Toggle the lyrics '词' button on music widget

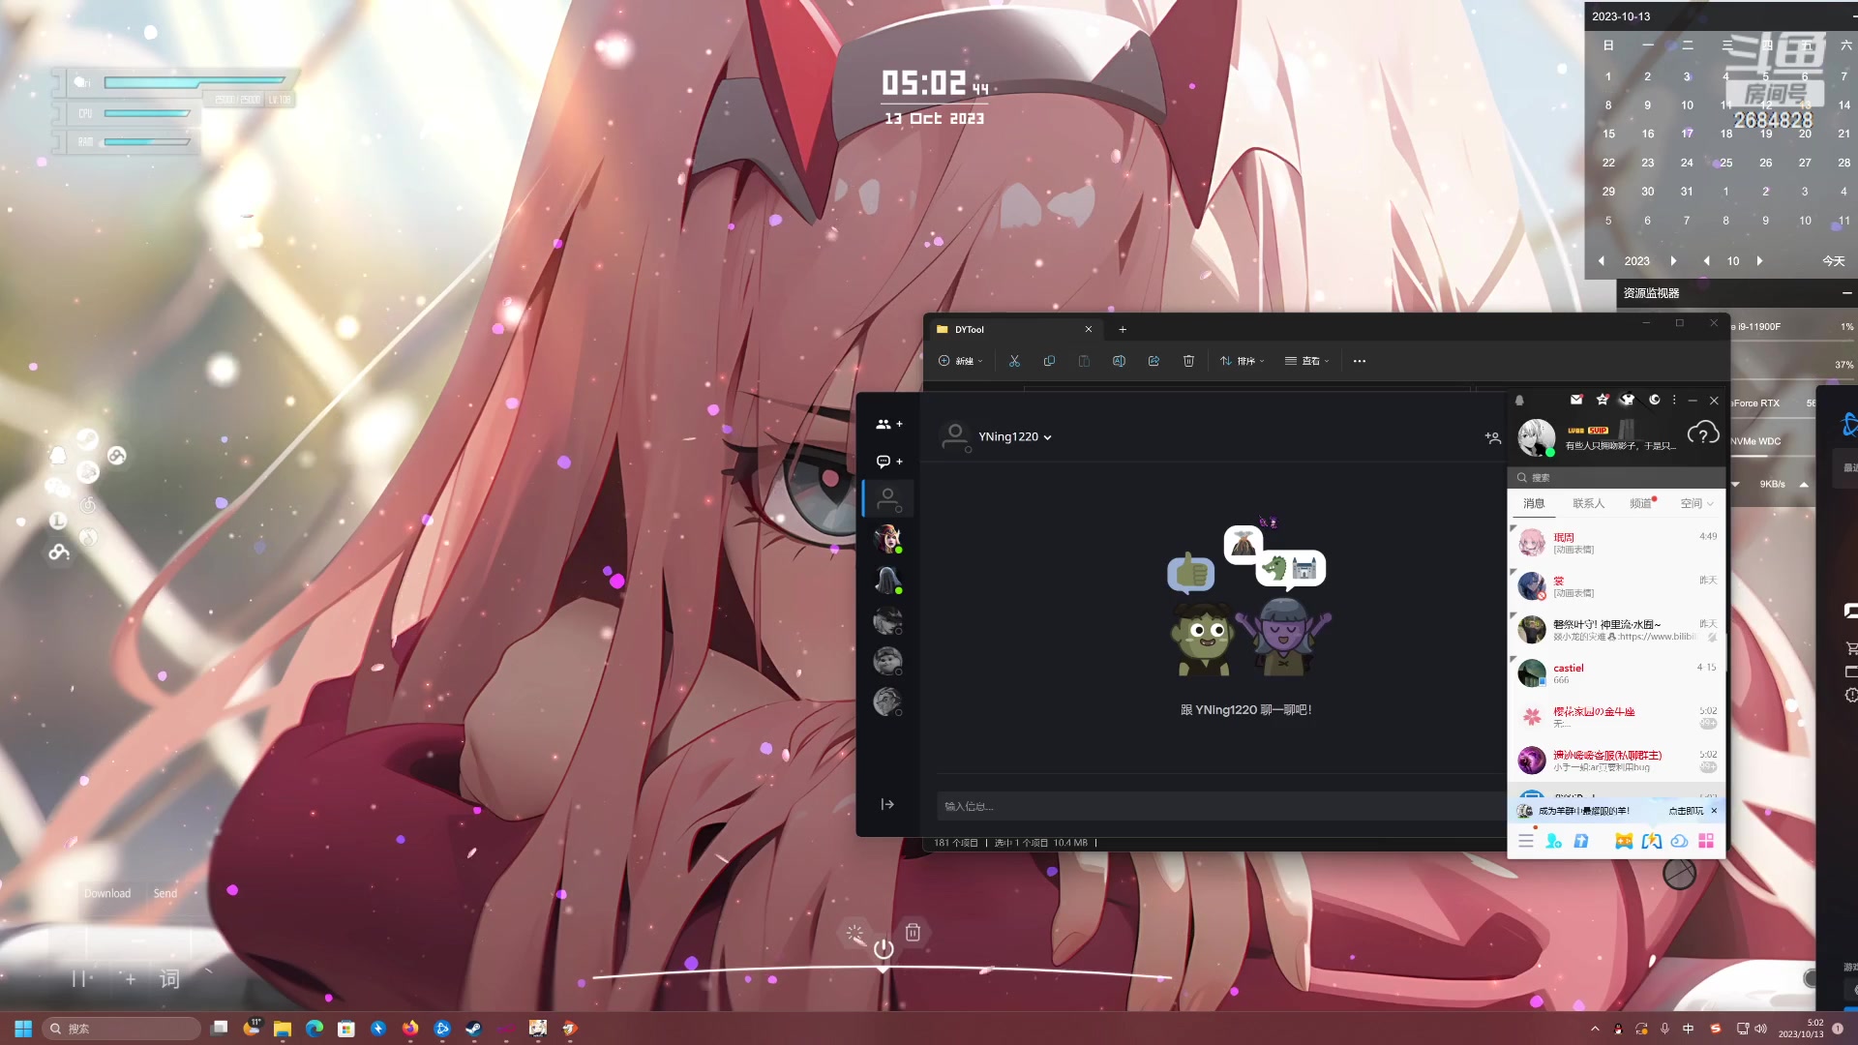(169, 979)
